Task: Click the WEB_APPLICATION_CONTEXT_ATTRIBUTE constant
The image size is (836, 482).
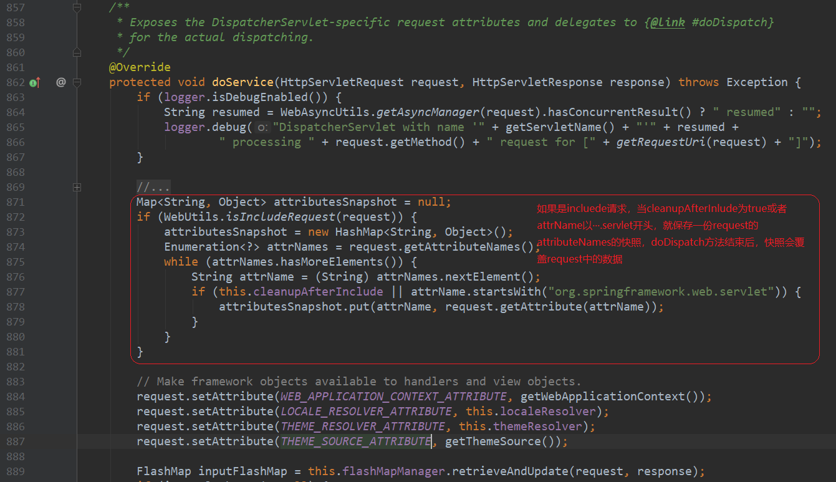Action: [393, 397]
